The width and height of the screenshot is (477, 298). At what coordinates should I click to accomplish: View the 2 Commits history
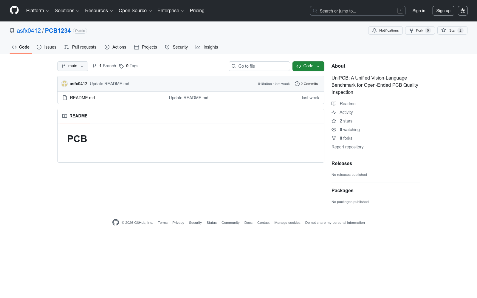306,84
